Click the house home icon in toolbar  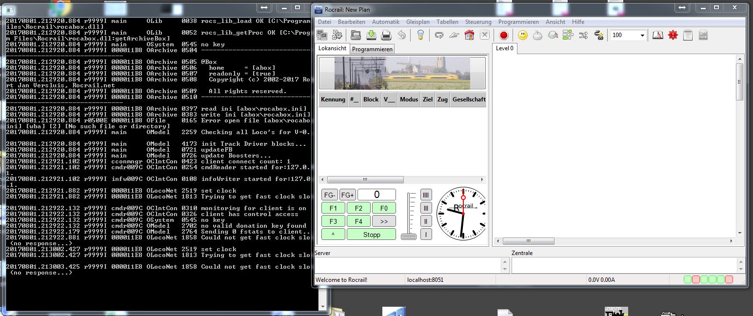coord(469,35)
